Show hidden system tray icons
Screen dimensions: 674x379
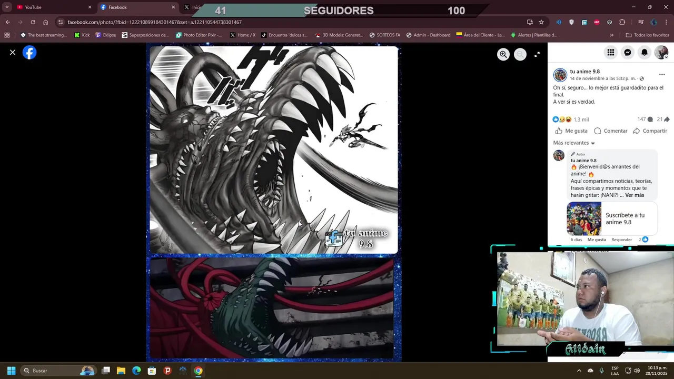tap(579, 371)
